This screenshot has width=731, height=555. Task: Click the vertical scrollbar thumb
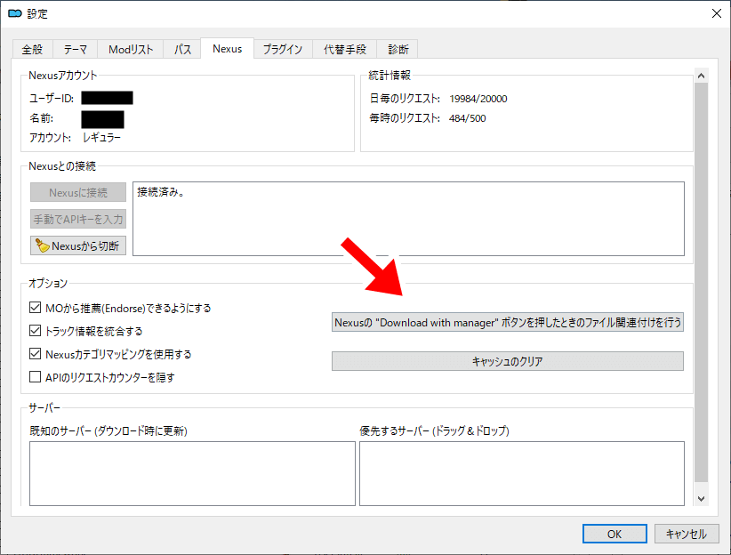701,283
